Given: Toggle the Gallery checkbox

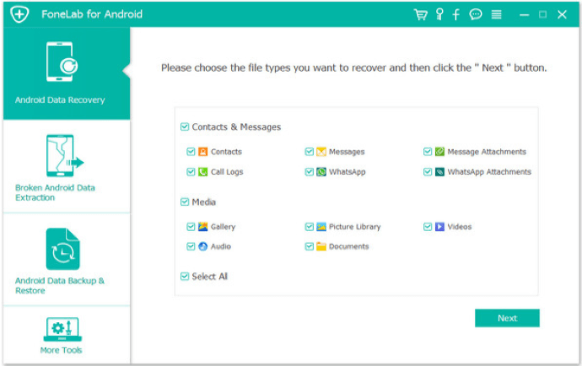Looking at the screenshot, I should point(191,226).
